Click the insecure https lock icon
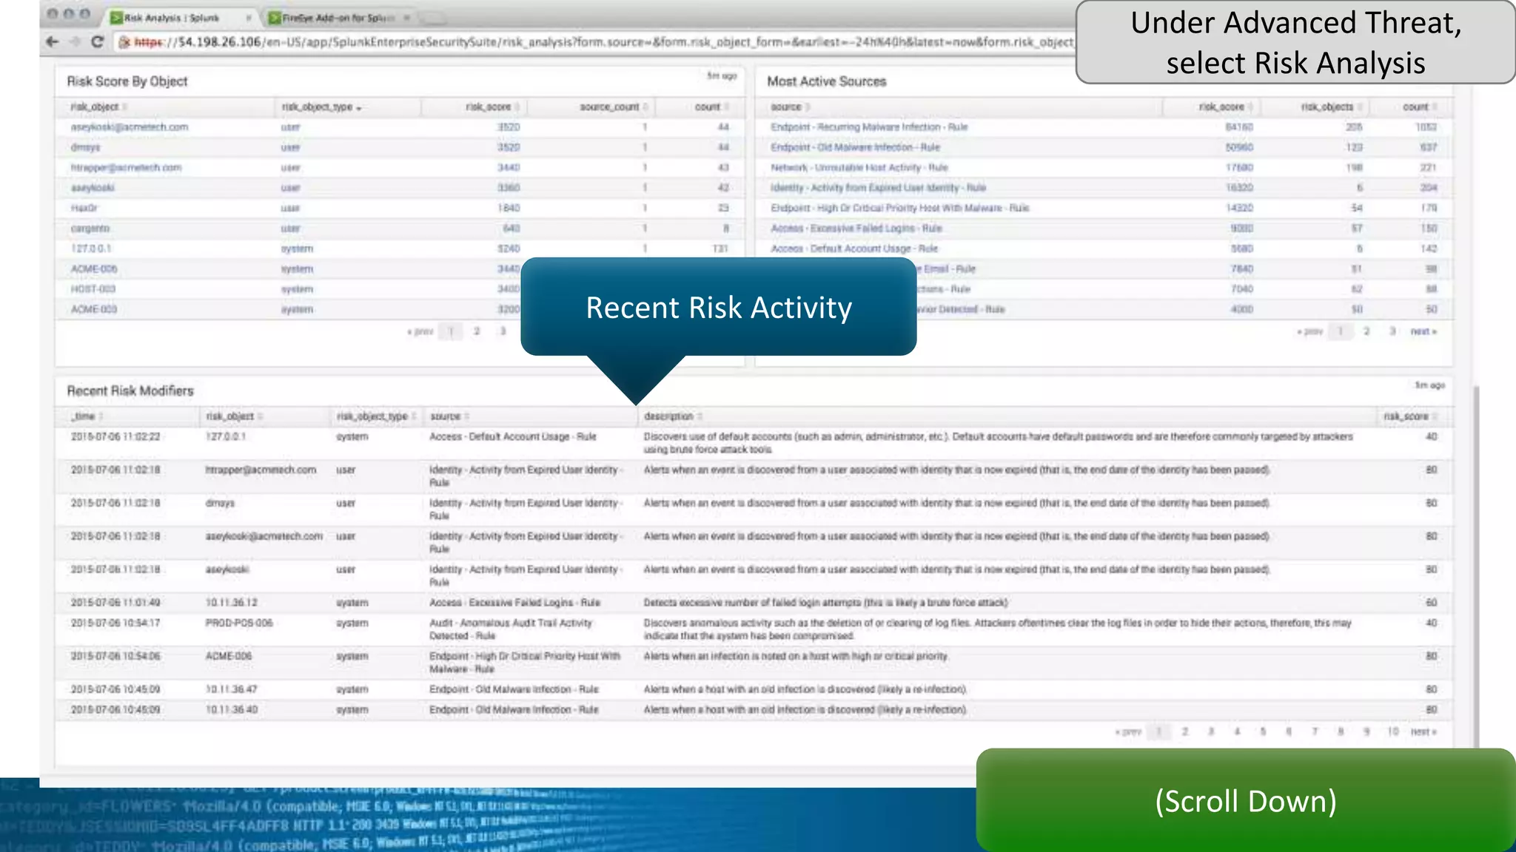Screen dimensions: 1516x852 [124, 41]
